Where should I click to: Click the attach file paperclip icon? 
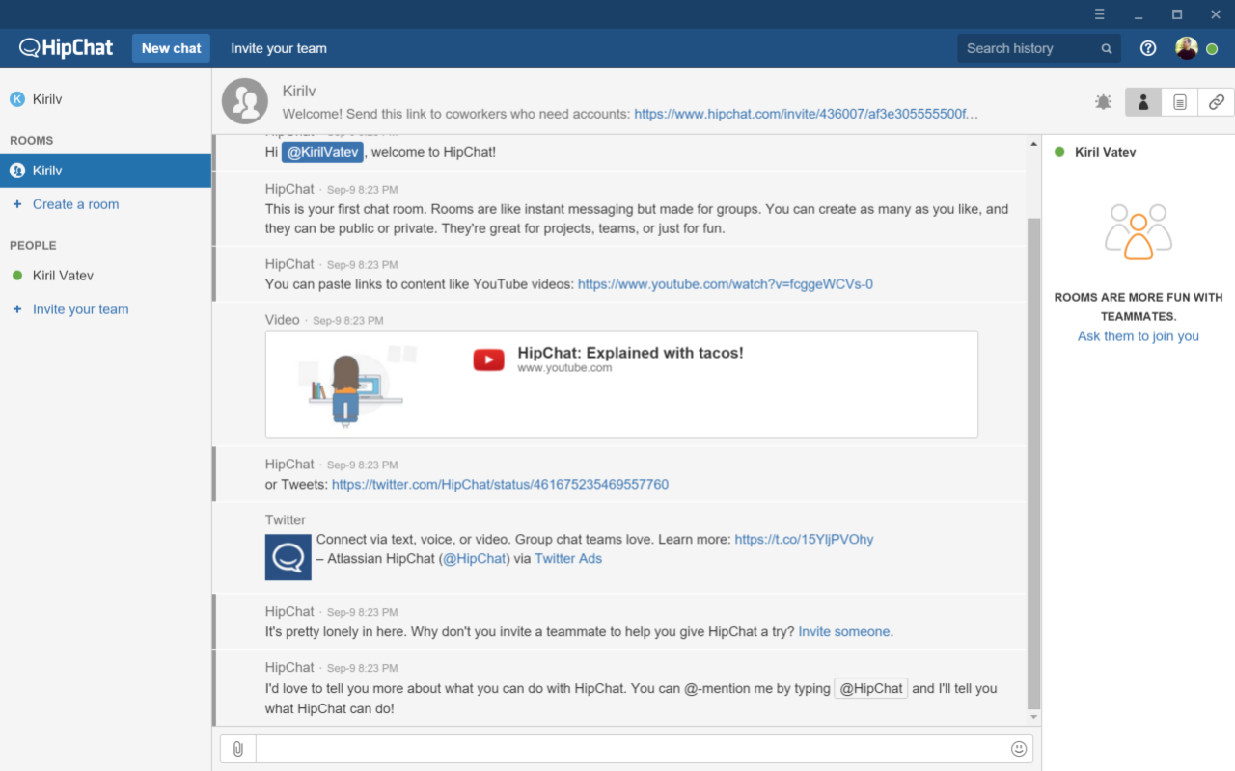pos(238,749)
